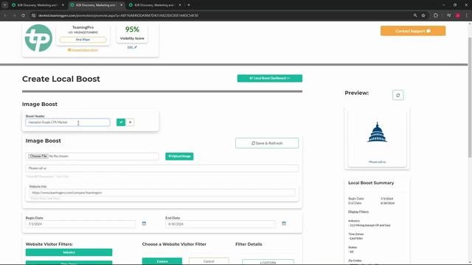
Task: Confirm the Boost Header with the green checkmark
Action: click(x=121, y=122)
